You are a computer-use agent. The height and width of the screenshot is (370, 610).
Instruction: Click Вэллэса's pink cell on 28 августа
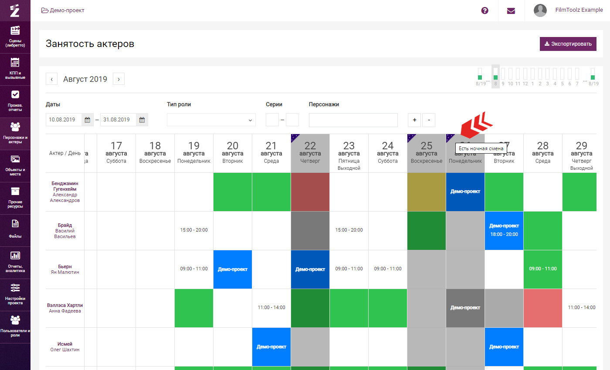tap(543, 308)
